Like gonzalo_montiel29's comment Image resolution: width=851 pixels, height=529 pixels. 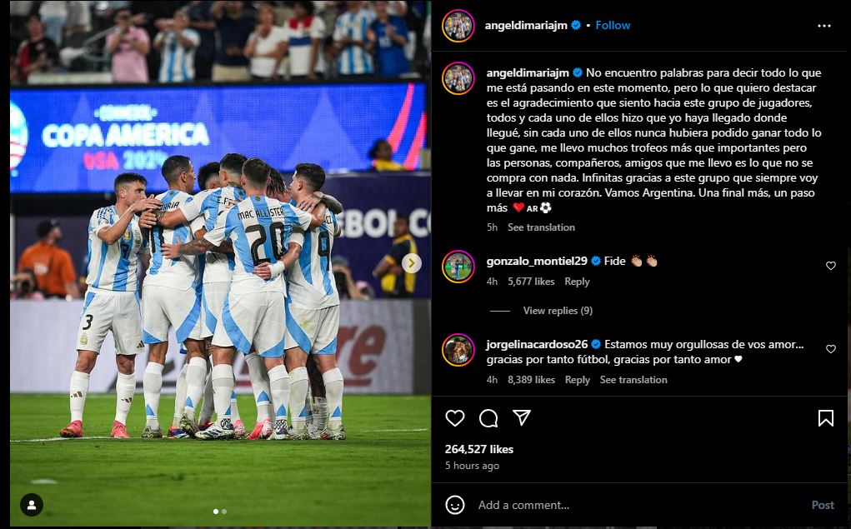click(830, 265)
